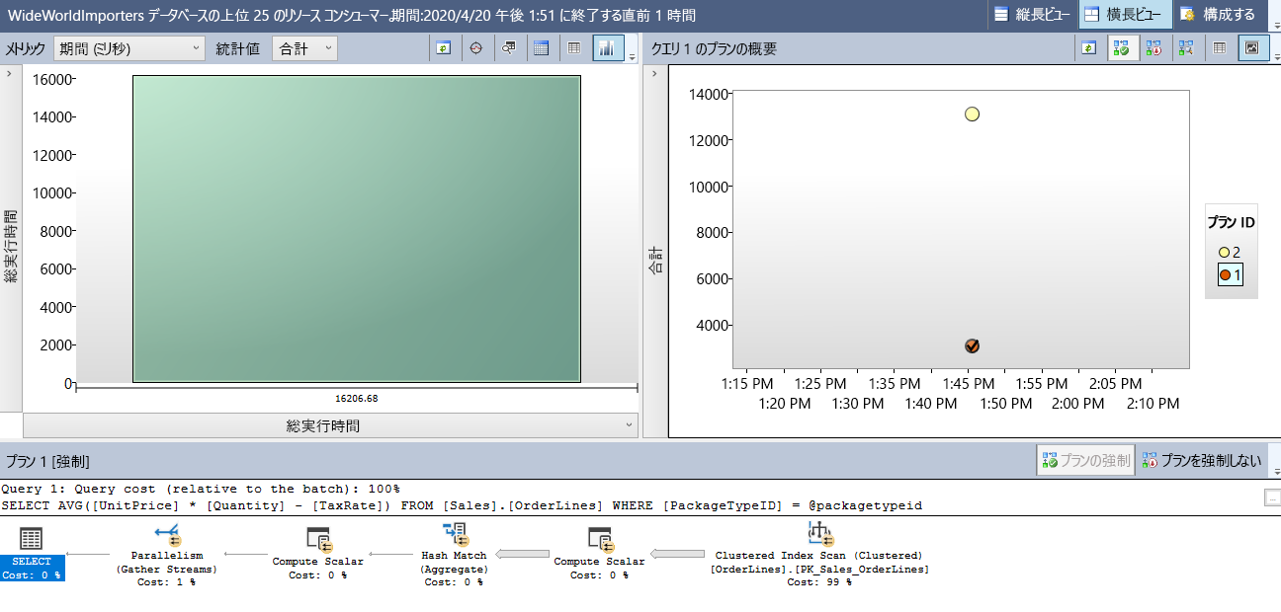Open the 統計値 dropdown showing 合計
Screen dimensions: 1281x612
click(304, 48)
